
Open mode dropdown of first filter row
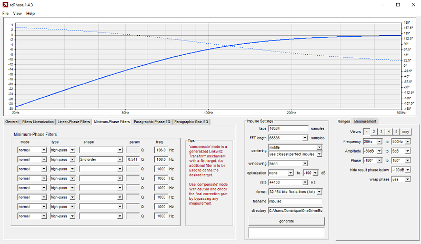coord(32,150)
